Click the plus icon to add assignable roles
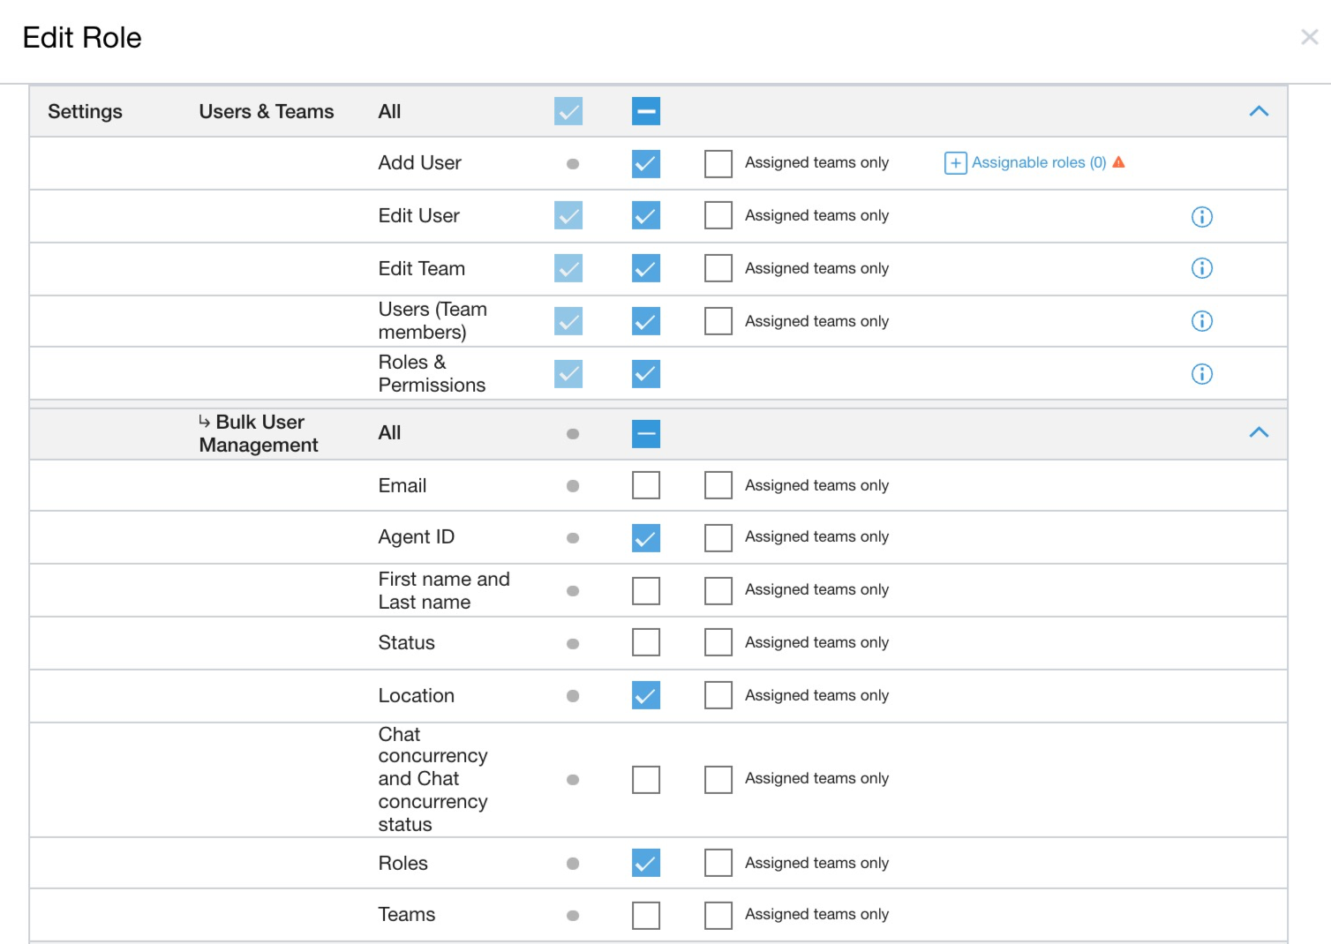 point(955,162)
